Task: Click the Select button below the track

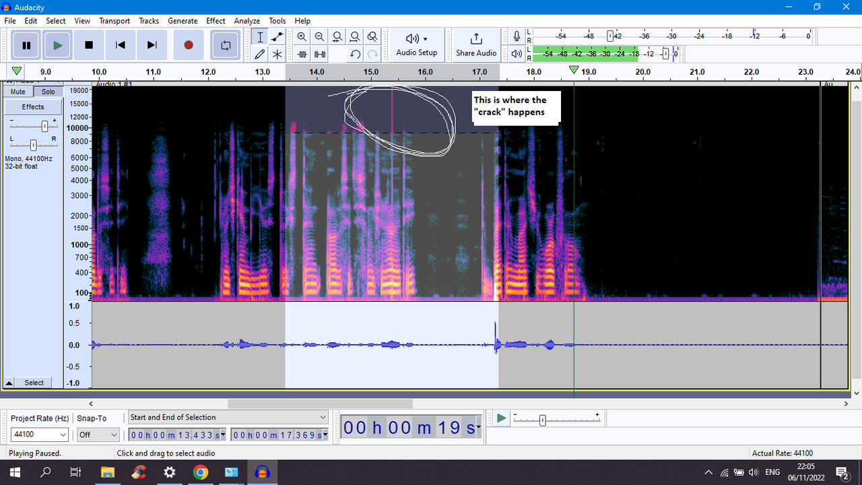Action: pyautogui.click(x=34, y=383)
